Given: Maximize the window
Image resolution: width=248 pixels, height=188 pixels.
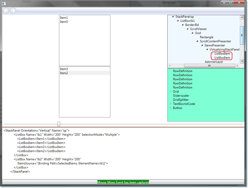Looking at the screenshot, I should click(231, 2).
